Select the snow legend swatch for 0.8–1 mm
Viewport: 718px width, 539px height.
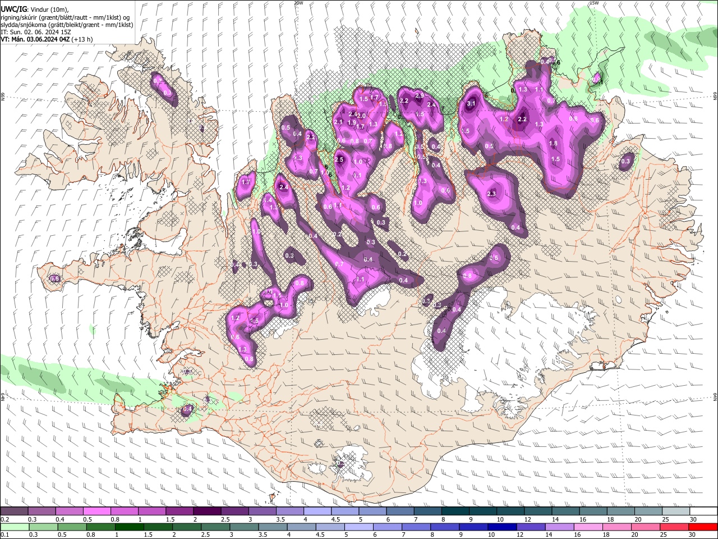click(x=124, y=511)
